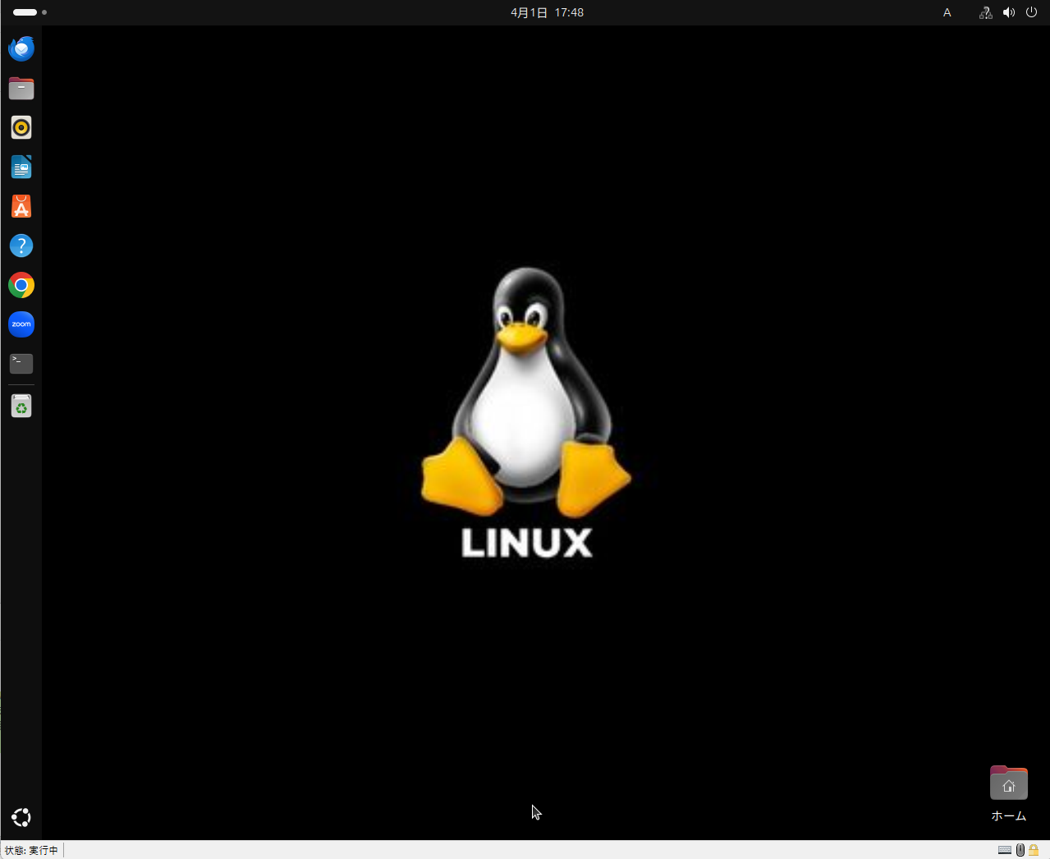The width and height of the screenshot is (1050, 859).
Task: Open Thunderbird mail from the dock
Action: pos(21,48)
